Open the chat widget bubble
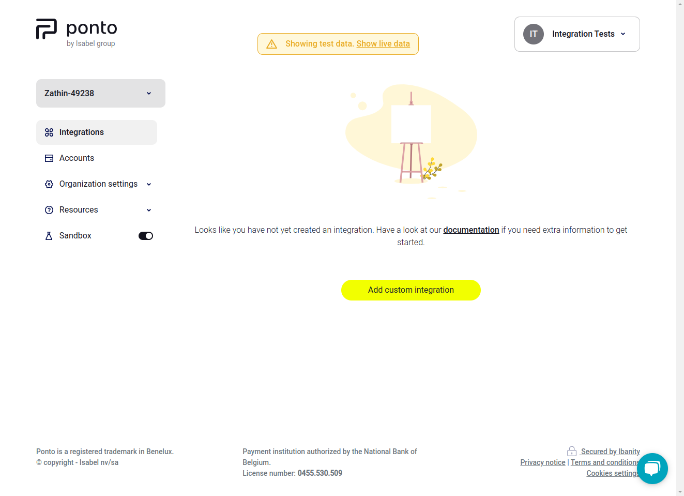The height and width of the screenshot is (496, 684). click(652, 468)
